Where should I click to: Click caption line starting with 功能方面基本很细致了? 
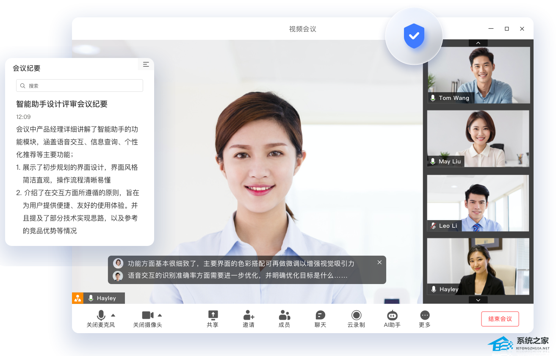[x=241, y=263]
